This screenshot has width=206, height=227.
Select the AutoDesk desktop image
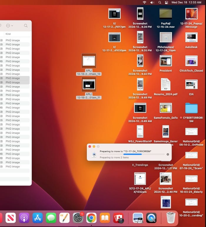click(x=191, y=37)
